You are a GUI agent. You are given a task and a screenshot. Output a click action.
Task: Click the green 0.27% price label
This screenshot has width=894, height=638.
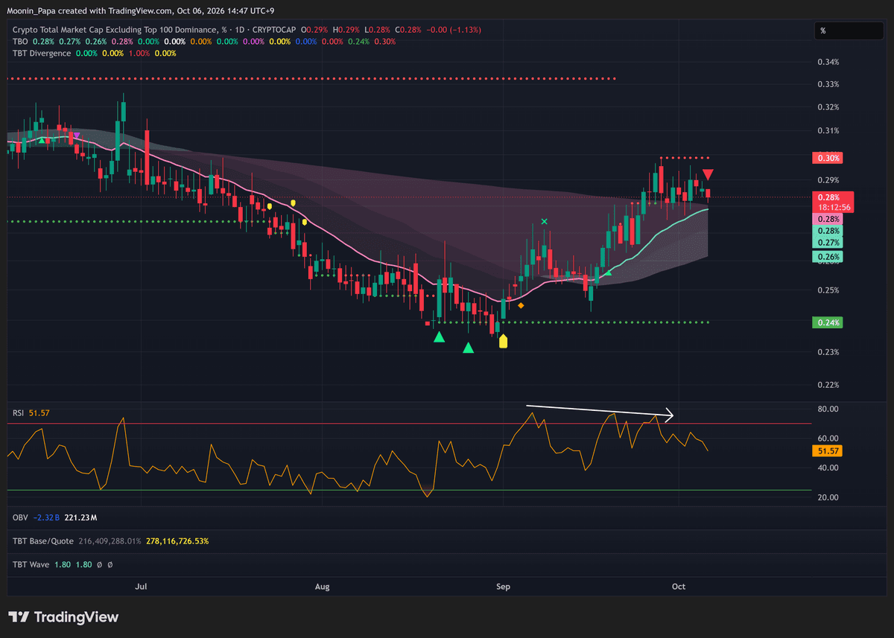828,243
